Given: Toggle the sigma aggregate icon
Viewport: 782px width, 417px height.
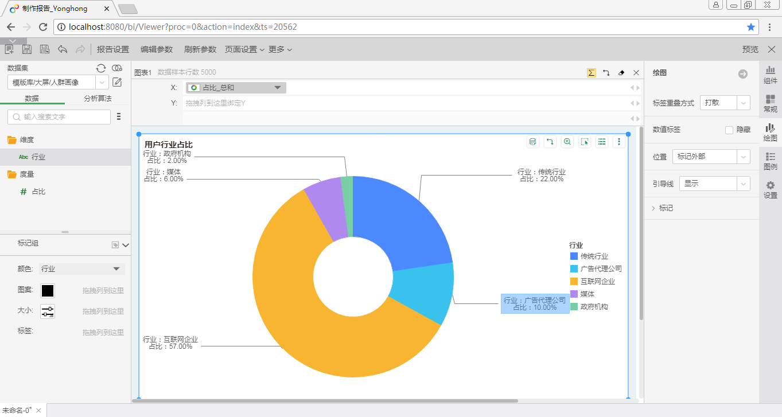Looking at the screenshot, I should pyautogui.click(x=592, y=73).
